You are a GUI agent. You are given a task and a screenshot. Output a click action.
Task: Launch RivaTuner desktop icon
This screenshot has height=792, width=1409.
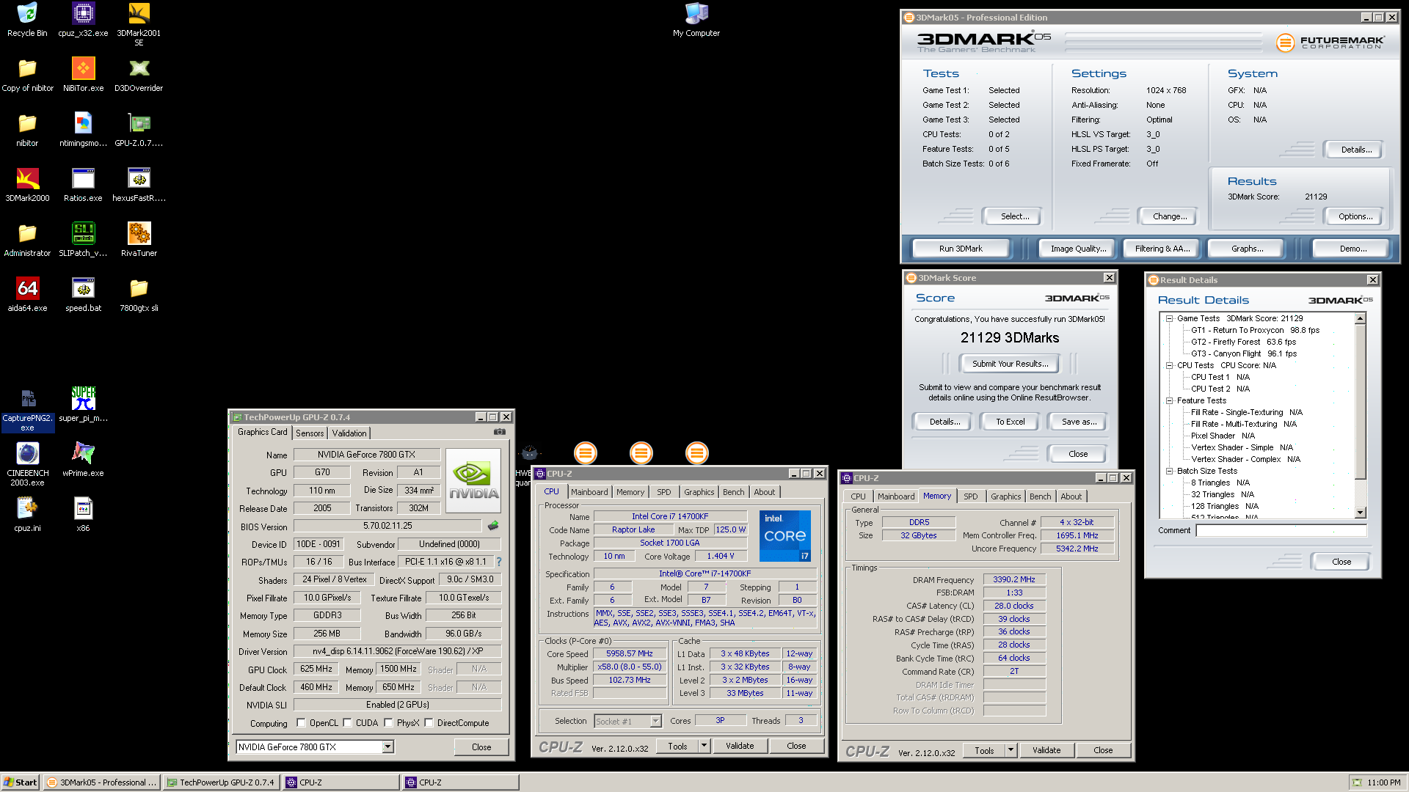coord(139,240)
